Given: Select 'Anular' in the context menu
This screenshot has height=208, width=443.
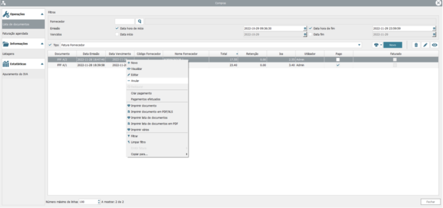Looking at the screenshot, I should [x=134, y=81].
